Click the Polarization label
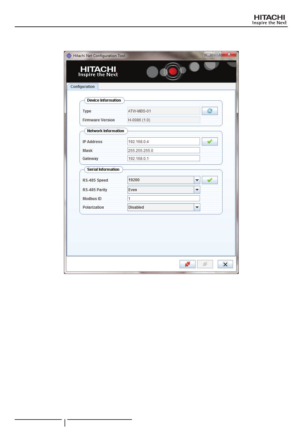Viewport: 302px width, 431px height. (93, 207)
